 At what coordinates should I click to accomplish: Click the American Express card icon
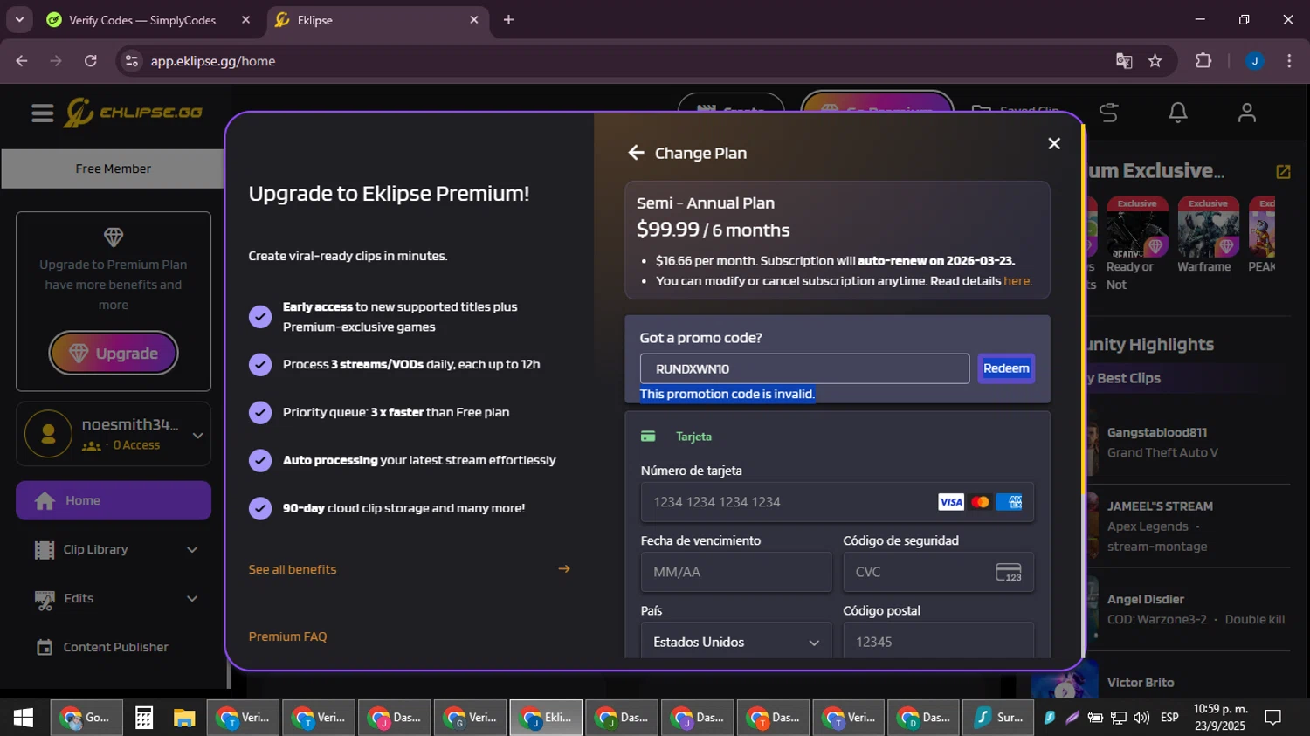1010,502
